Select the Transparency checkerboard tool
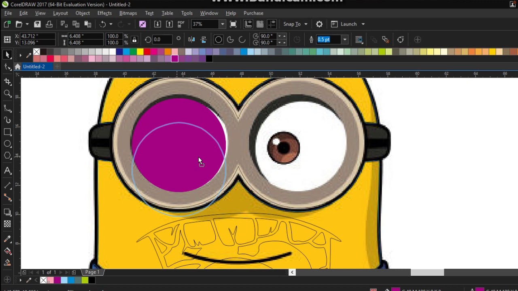518x291 pixels. (7, 224)
